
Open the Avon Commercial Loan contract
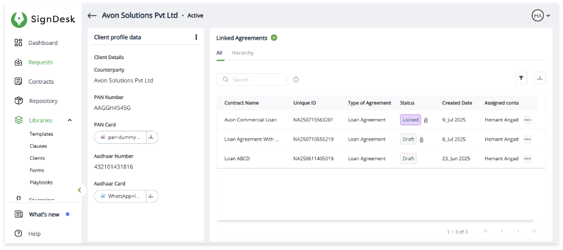[251, 120]
